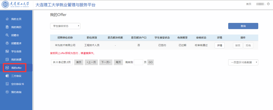Screen dimensions: 273x110
Task: Click the Dalian University of Technology logo
Action: tap(16, 5)
